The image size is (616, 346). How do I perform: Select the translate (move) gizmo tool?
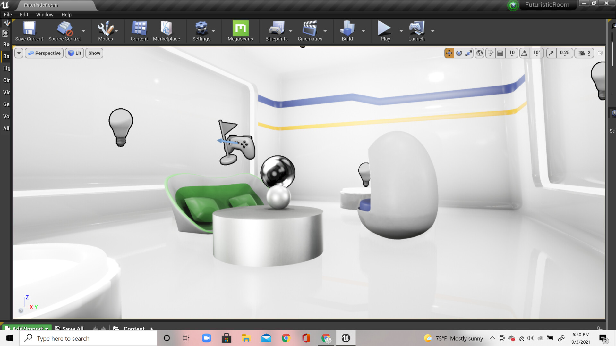(x=449, y=53)
